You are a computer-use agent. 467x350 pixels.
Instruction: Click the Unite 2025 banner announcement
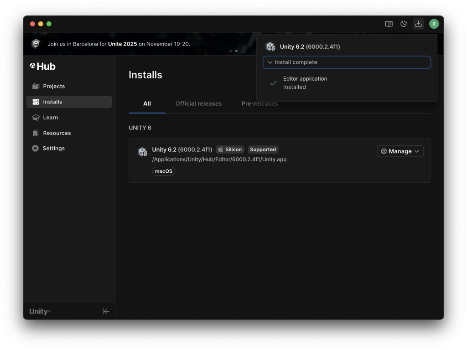click(119, 44)
